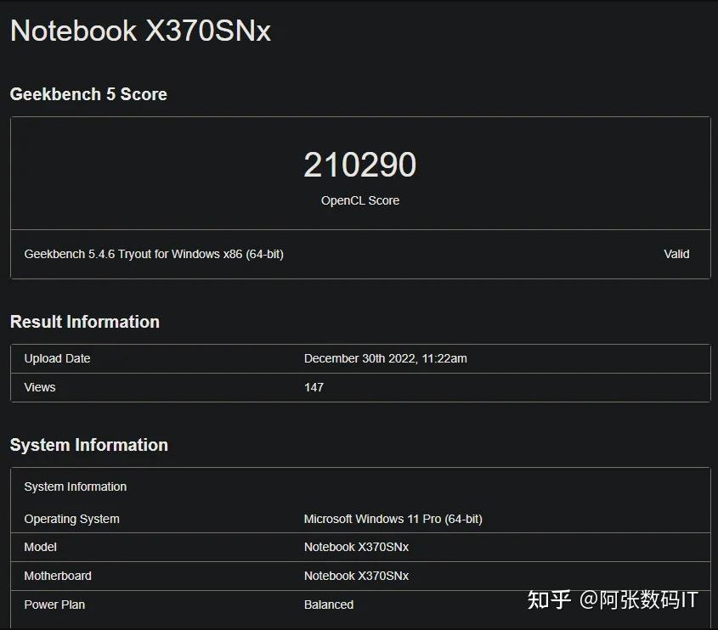This screenshot has width=718, height=630.
Task: Click the Motherboard row
Action: pyautogui.click(x=58, y=576)
